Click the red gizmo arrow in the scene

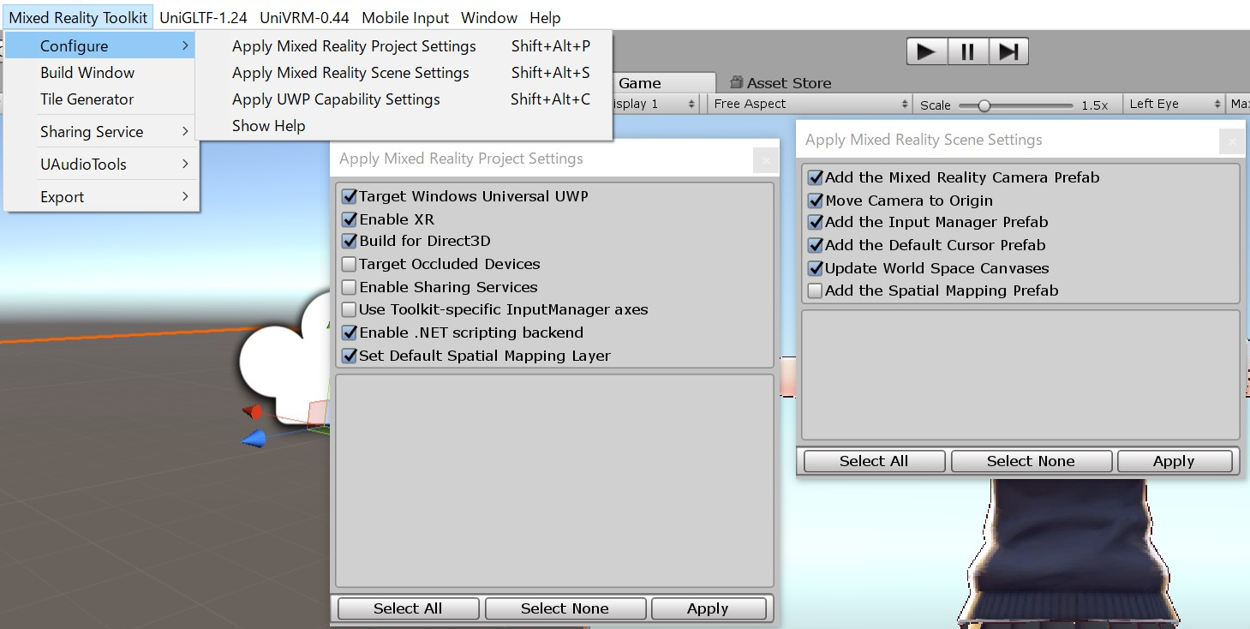click(x=252, y=412)
